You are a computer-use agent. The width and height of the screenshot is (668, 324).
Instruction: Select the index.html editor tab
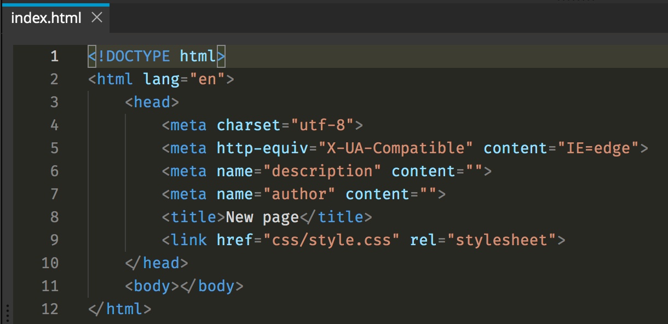pos(55,18)
